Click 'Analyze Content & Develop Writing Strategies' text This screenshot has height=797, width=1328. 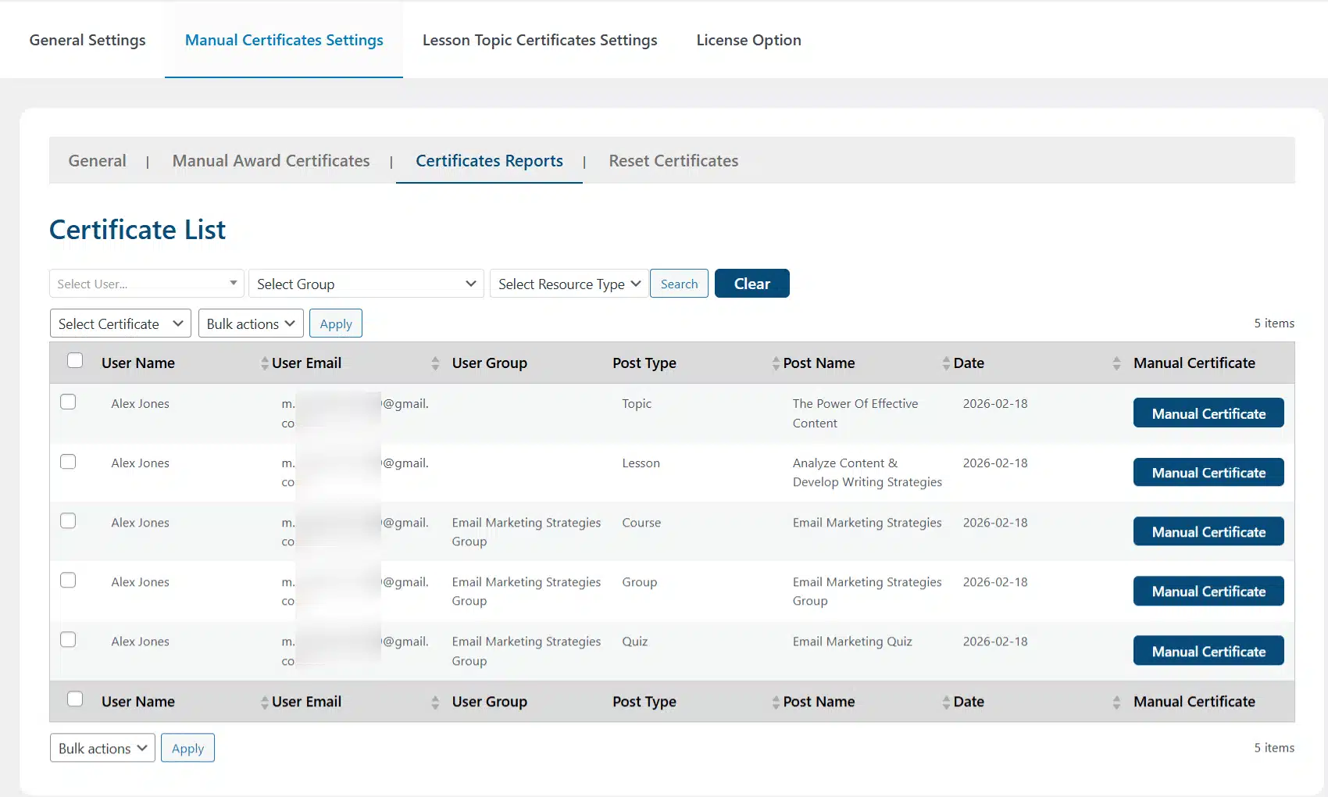(867, 473)
